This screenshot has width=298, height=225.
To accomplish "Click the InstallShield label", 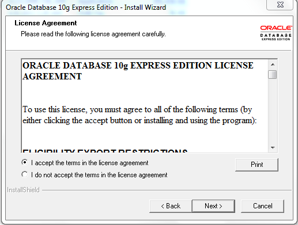I will coord(23,190).
